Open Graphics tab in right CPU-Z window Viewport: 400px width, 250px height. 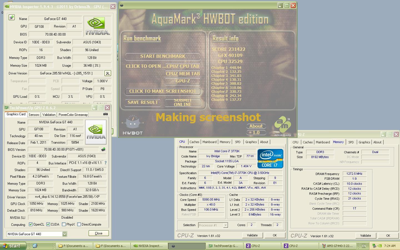(x=364, y=142)
